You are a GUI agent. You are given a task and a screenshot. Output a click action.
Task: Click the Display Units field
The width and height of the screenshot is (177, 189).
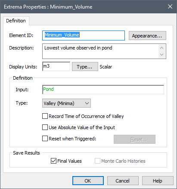point(56,66)
